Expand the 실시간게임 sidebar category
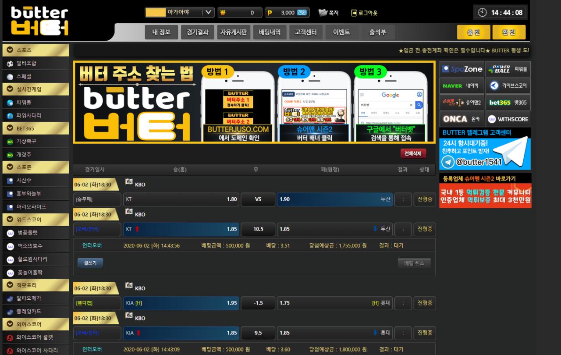Screen dimensions: 561x355 tap(10, 89)
